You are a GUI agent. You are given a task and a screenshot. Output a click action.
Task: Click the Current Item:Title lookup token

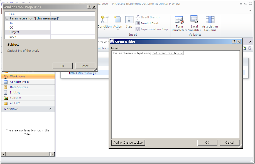(x=168, y=53)
